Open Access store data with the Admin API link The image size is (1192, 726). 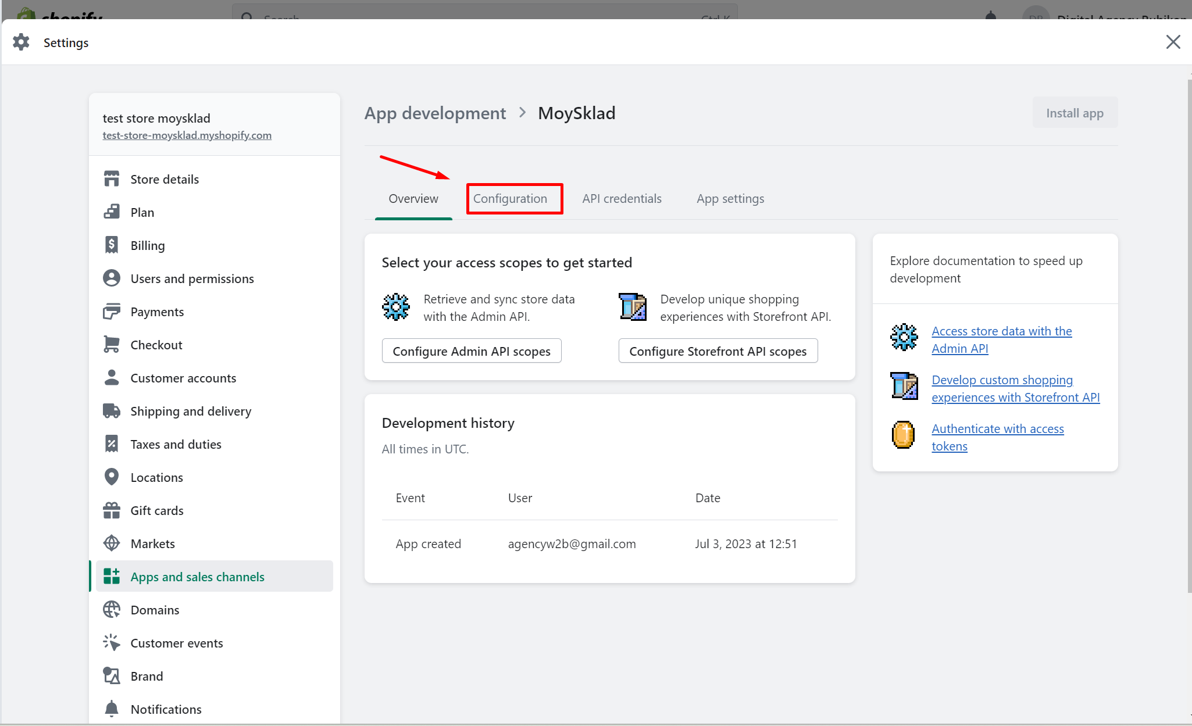[x=1001, y=339]
